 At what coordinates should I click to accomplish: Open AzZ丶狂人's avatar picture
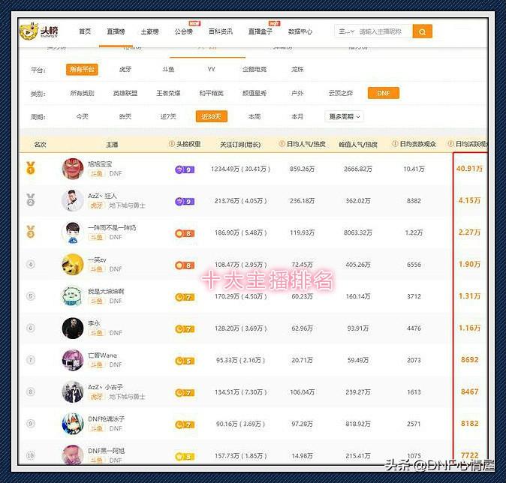point(73,200)
